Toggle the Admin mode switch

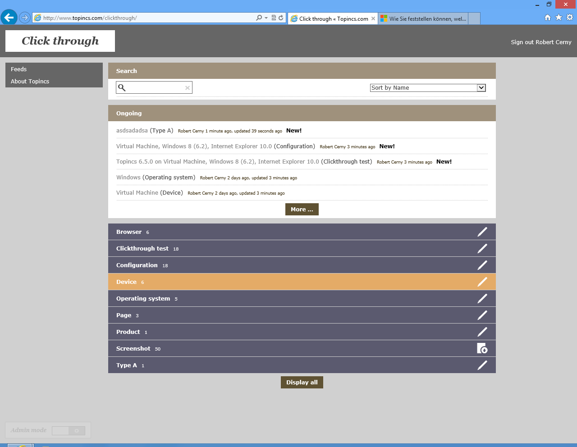69,431
